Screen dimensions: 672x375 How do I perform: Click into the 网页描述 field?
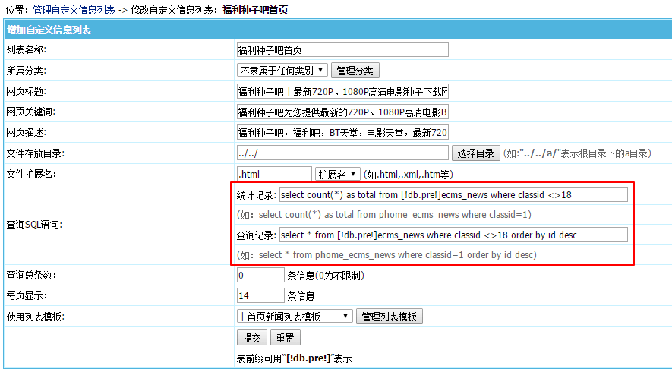(x=342, y=132)
